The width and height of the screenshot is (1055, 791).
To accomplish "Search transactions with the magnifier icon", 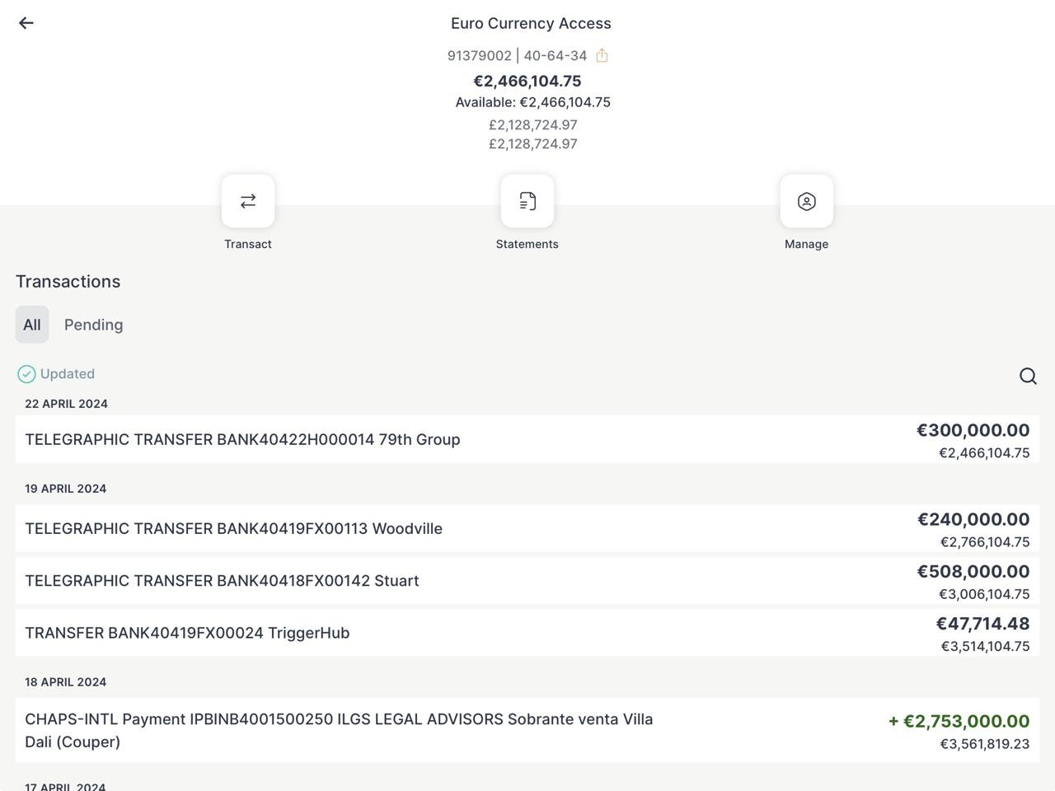I will (1028, 376).
